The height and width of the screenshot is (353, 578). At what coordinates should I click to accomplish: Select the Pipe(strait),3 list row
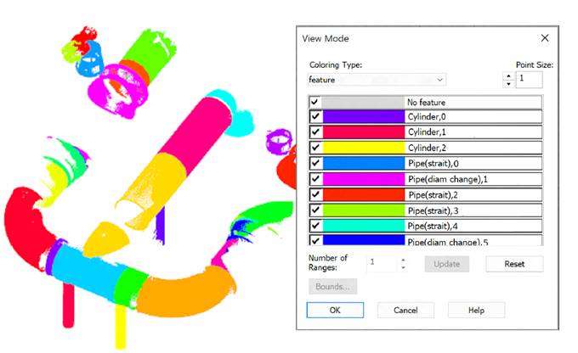(425, 210)
